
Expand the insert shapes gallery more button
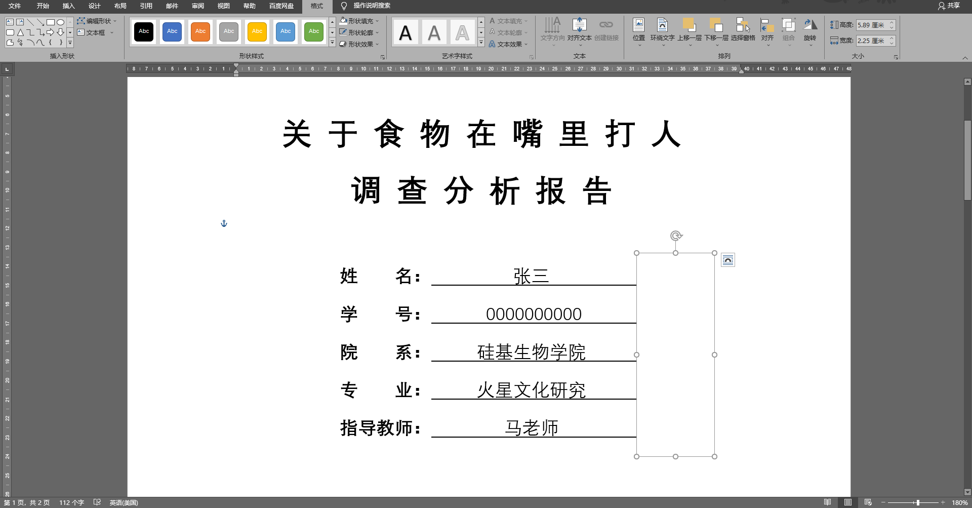[70, 43]
